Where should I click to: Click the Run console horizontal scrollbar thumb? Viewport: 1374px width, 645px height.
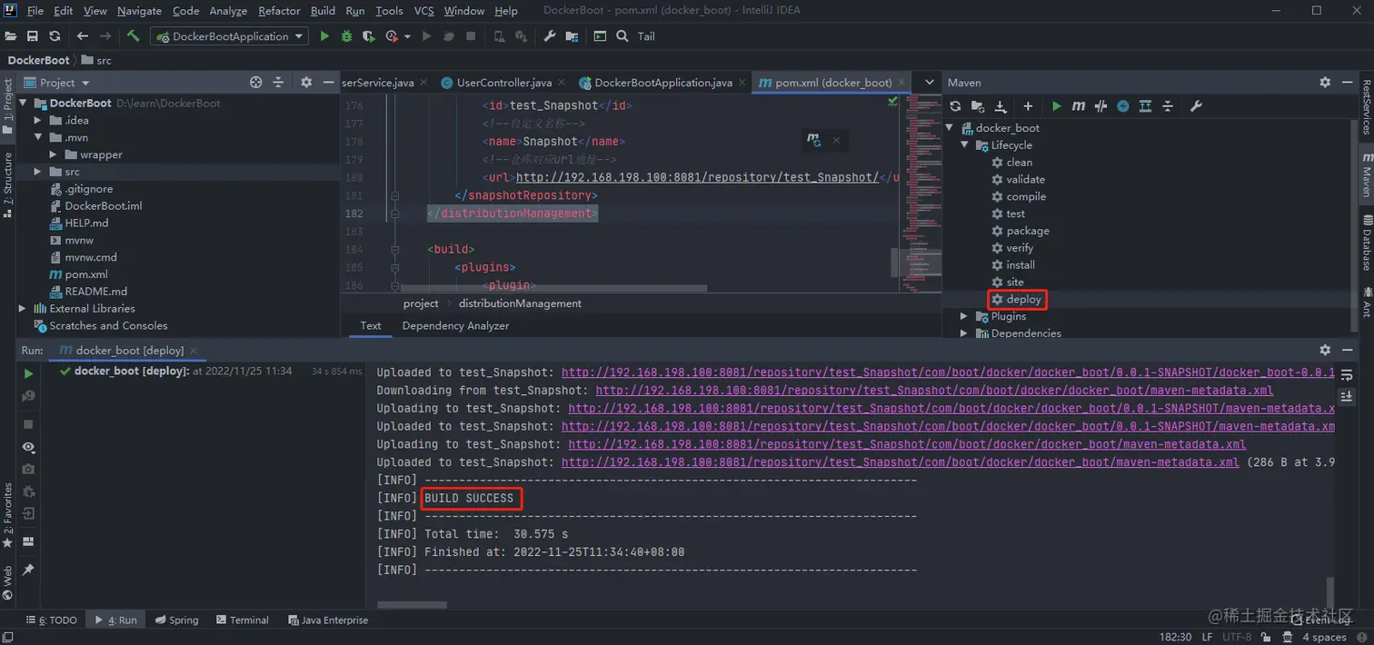point(412,604)
